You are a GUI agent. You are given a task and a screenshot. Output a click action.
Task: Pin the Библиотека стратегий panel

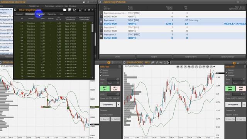pyautogui.click(x=88, y=2)
